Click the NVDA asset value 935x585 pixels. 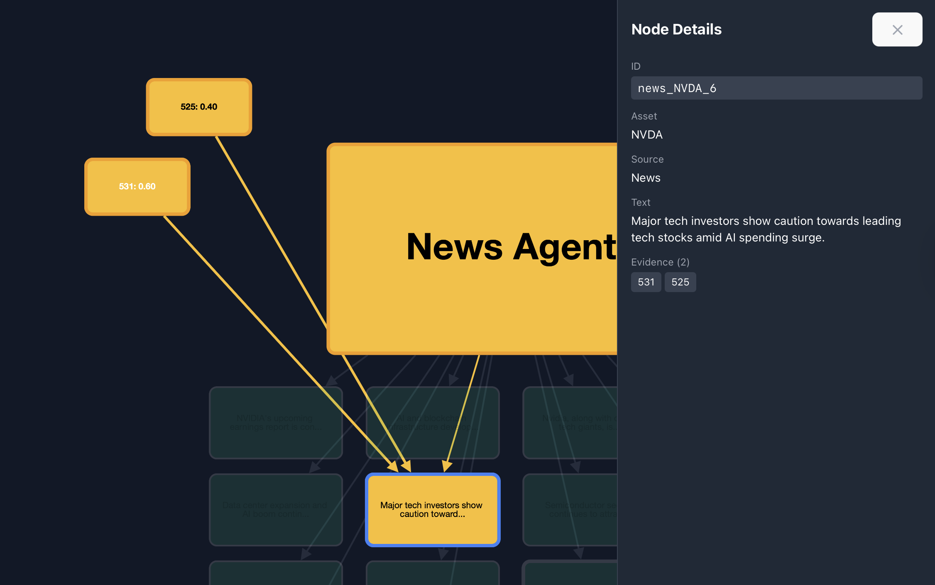pyautogui.click(x=646, y=135)
